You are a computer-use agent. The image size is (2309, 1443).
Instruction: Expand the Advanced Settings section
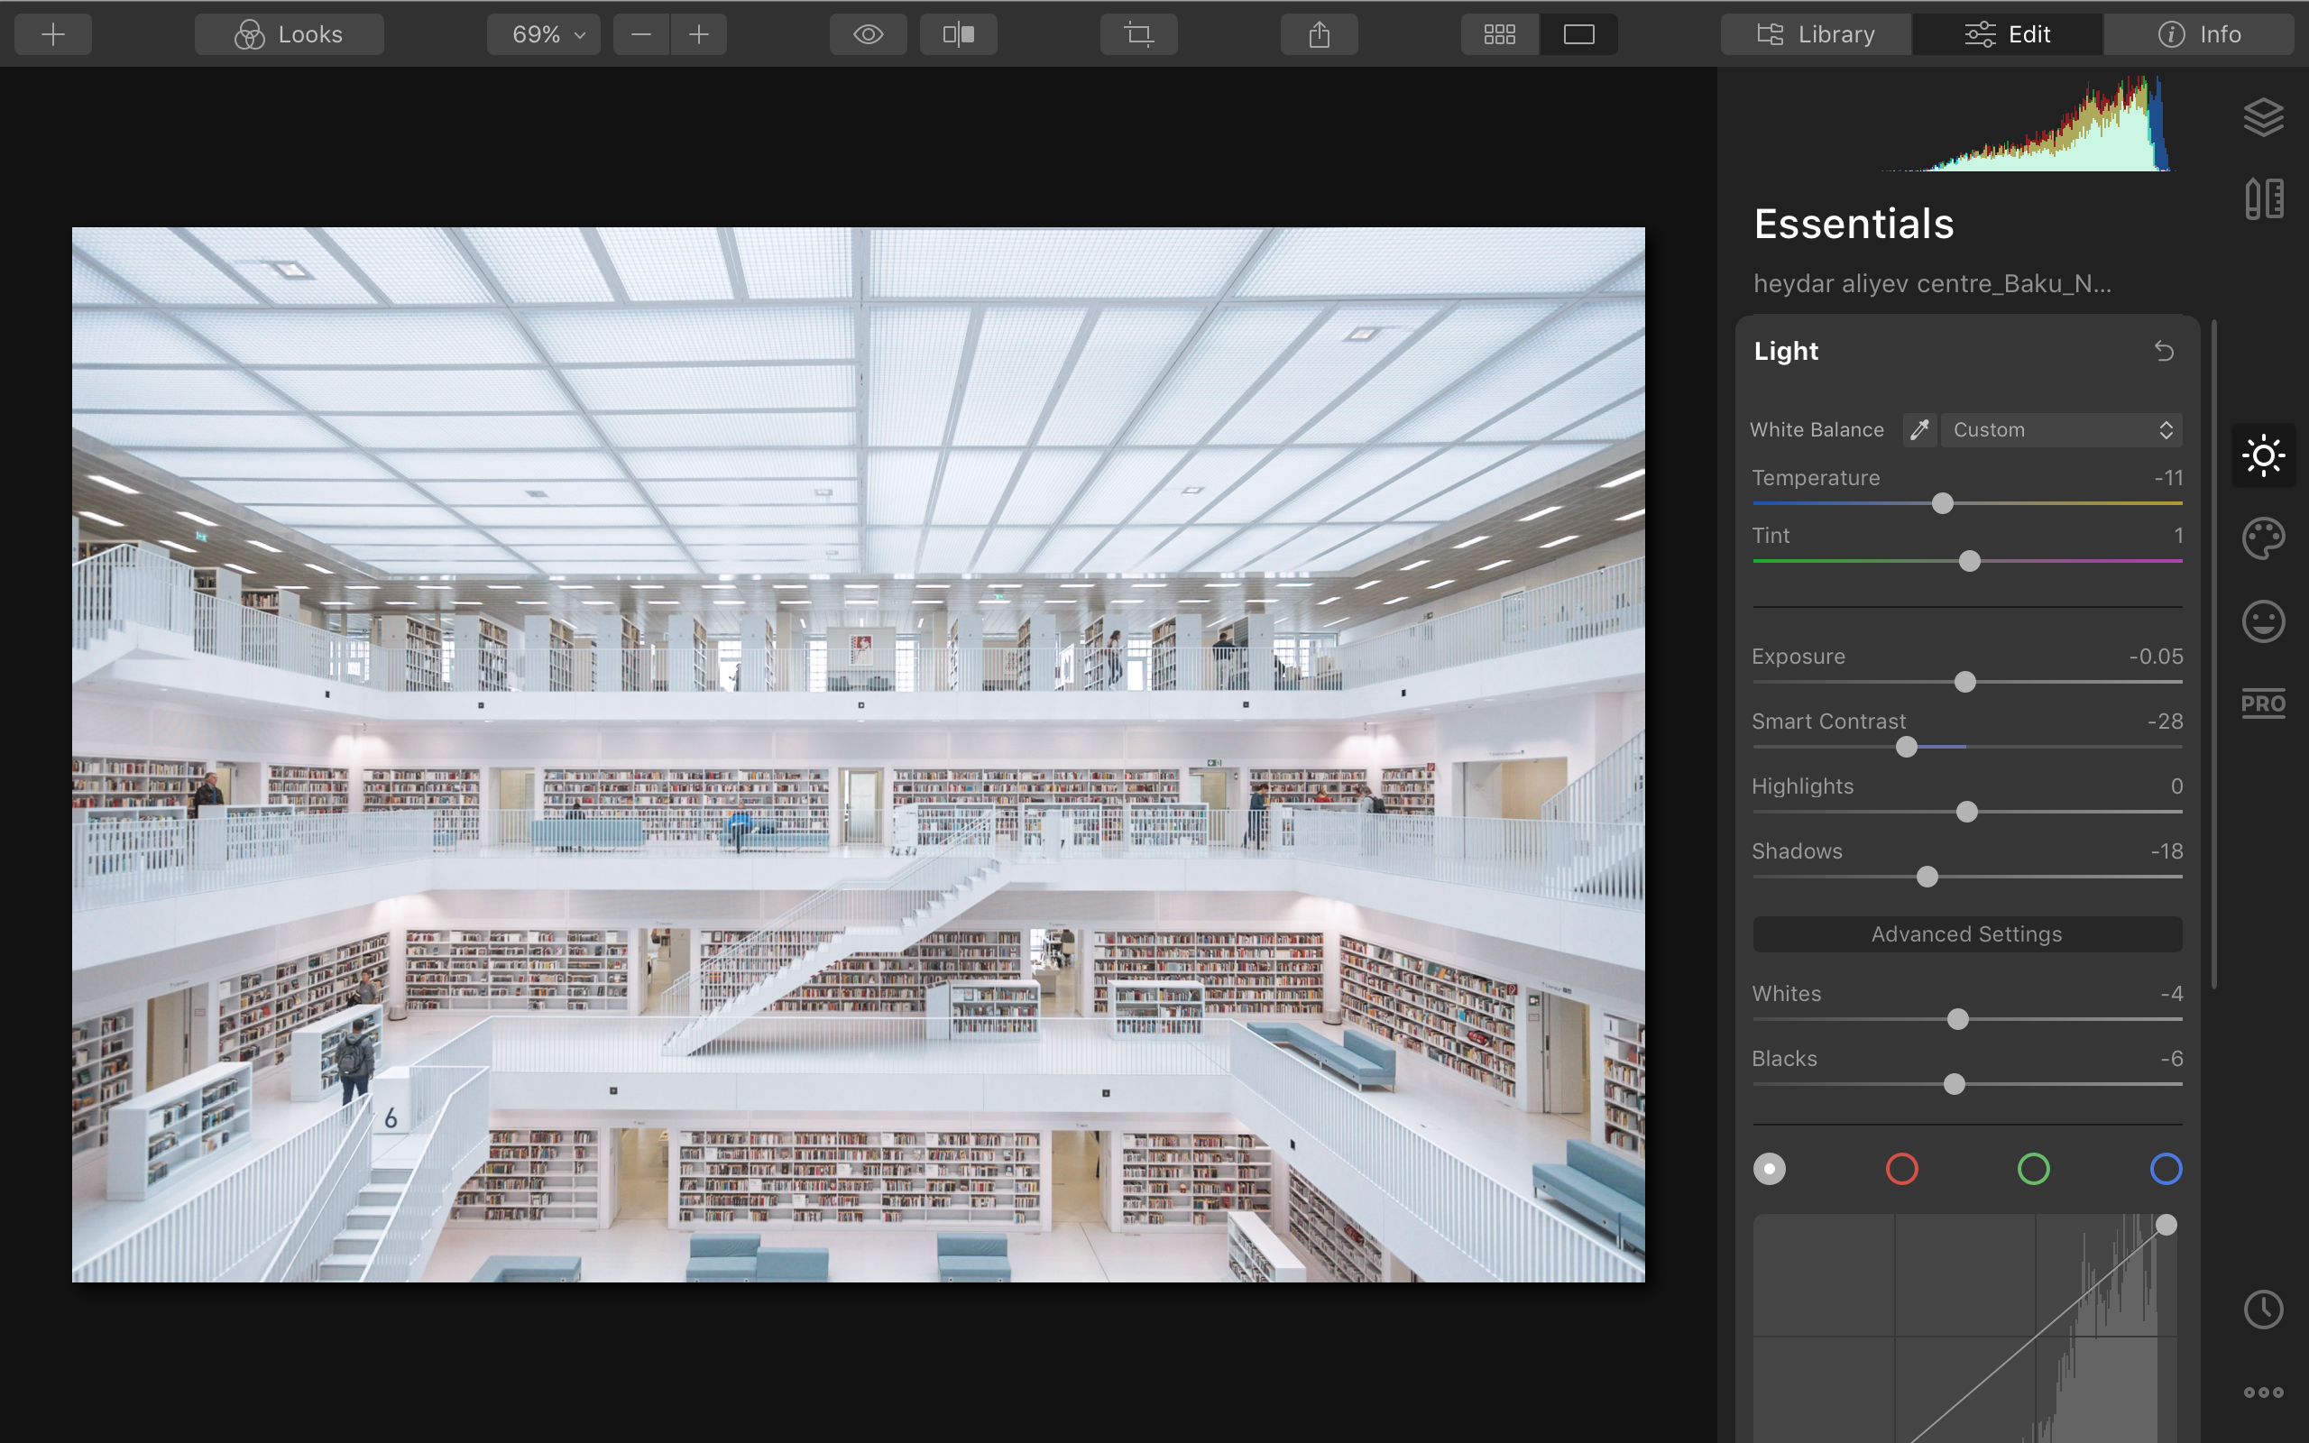pos(1966,934)
